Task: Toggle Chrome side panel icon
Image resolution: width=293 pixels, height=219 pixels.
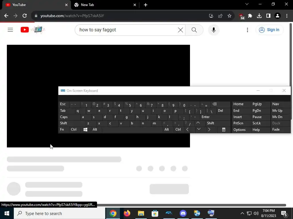Action: click(268, 16)
